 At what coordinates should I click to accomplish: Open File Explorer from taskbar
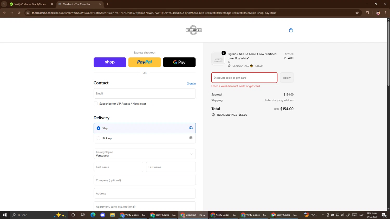point(112,215)
